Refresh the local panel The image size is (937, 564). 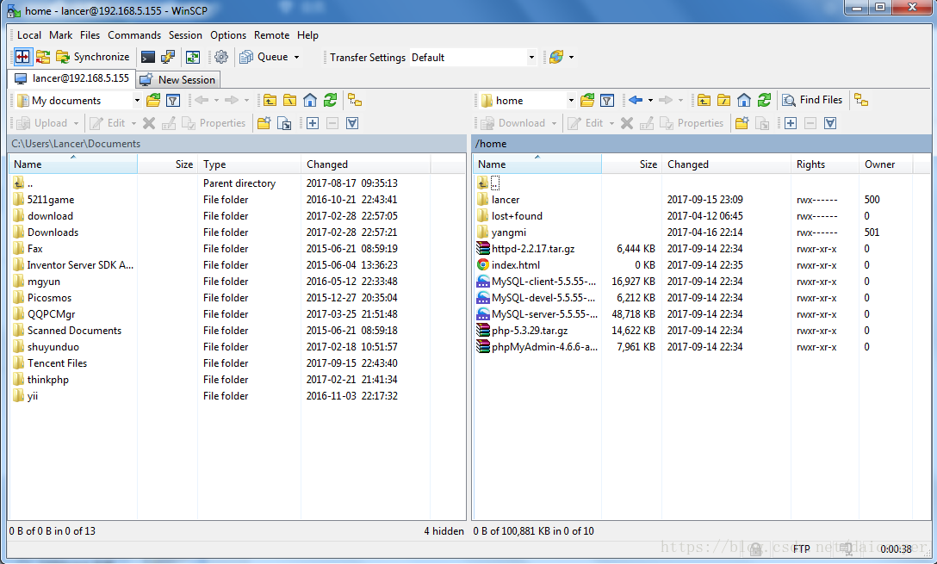coord(330,101)
